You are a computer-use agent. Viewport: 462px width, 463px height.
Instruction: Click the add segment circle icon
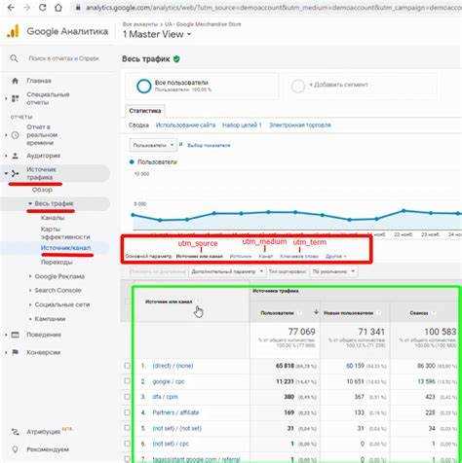[x=297, y=87]
